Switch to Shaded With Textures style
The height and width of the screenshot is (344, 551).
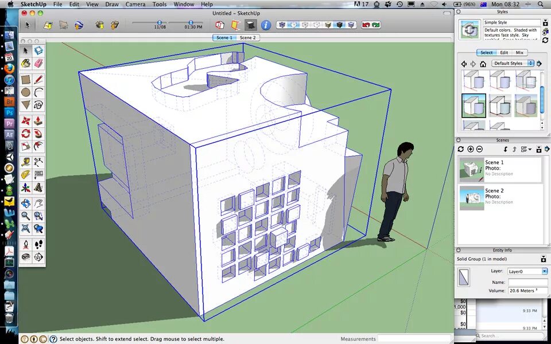339,25
